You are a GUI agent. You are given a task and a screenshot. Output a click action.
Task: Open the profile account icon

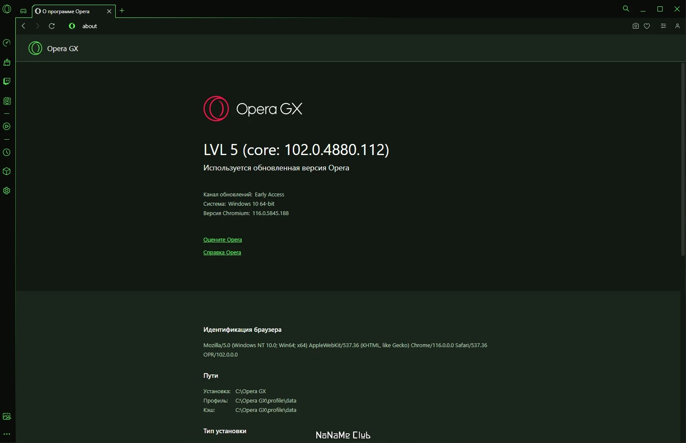677,26
